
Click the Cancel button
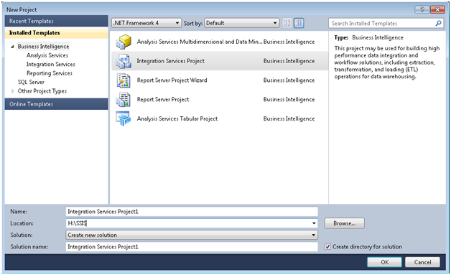pos(422,262)
